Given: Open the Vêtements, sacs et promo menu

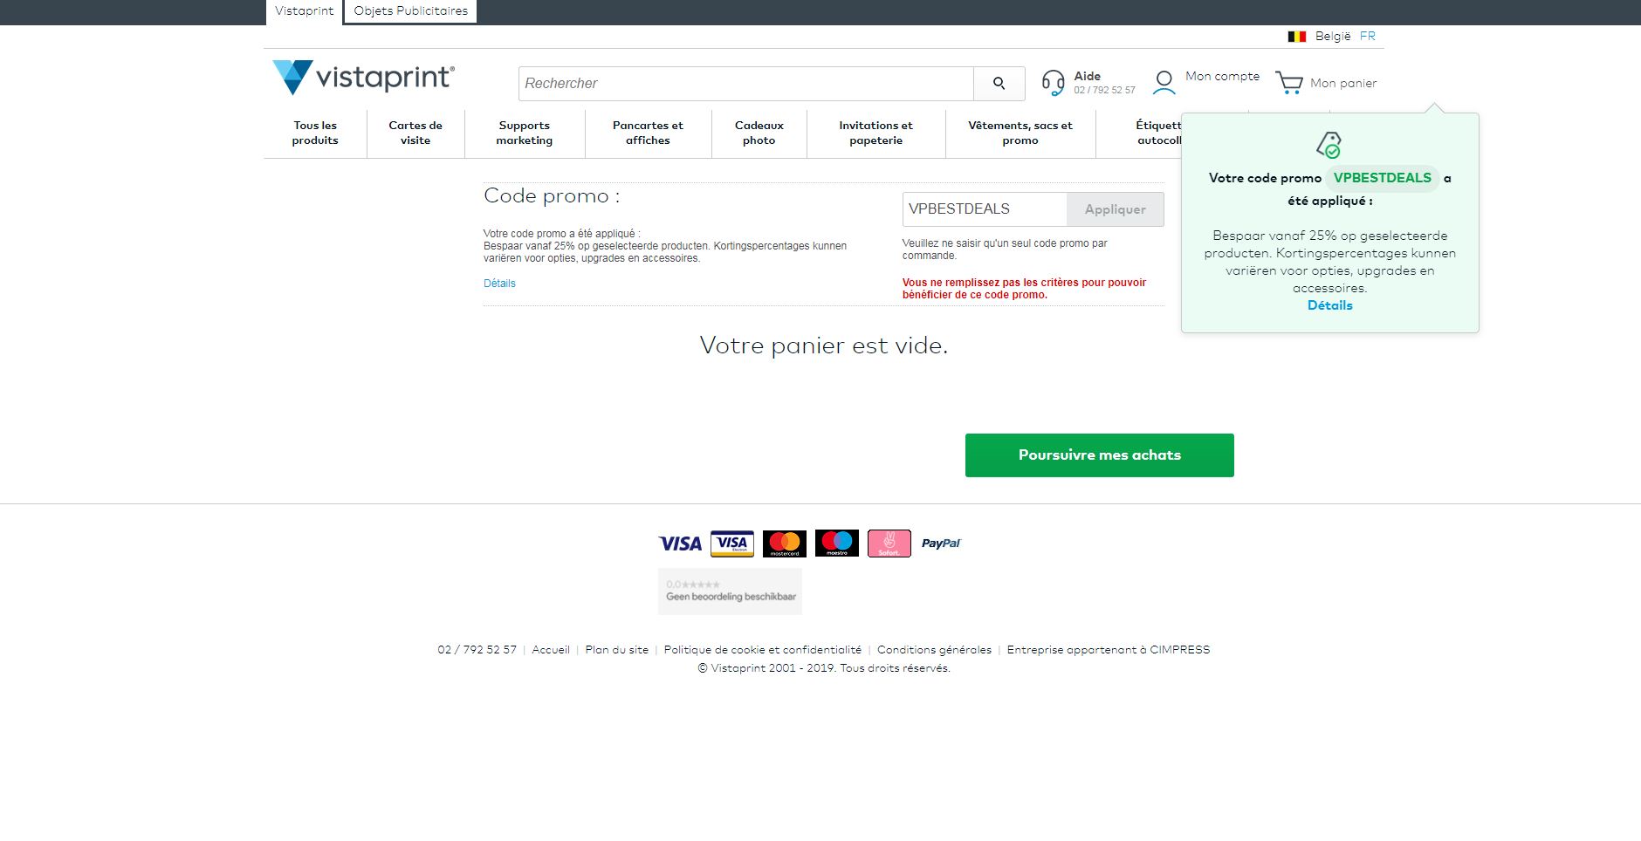Looking at the screenshot, I should (1020, 133).
